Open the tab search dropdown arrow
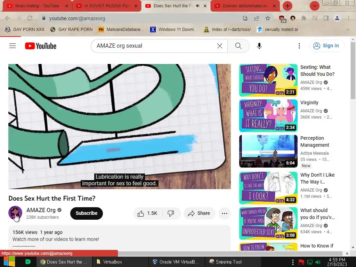 tap(314, 6)
